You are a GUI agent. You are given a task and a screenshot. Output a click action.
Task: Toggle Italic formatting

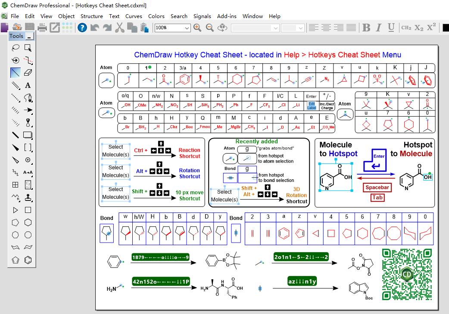[x=379, y=28]
